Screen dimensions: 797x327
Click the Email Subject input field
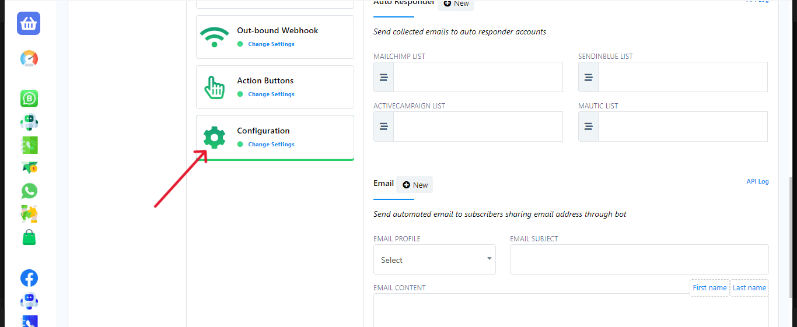(639, 259)
